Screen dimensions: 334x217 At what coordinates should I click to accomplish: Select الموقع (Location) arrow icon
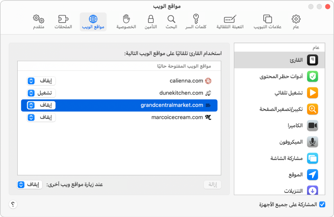312,175
